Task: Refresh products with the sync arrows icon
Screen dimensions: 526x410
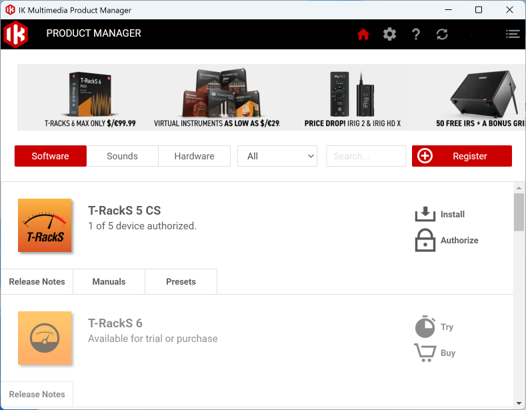Action: tap(442, 34)
